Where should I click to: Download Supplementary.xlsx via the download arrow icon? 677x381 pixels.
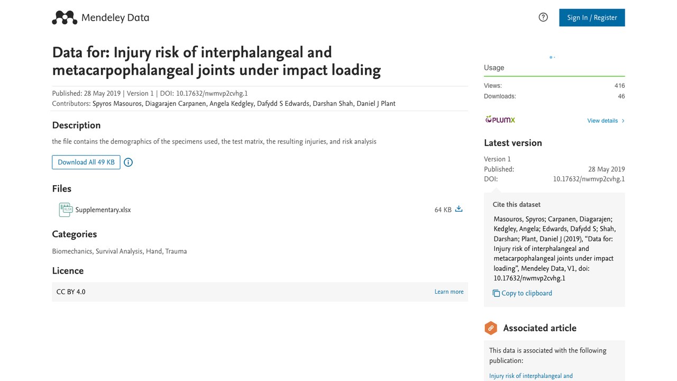click(x=459, y=209)
